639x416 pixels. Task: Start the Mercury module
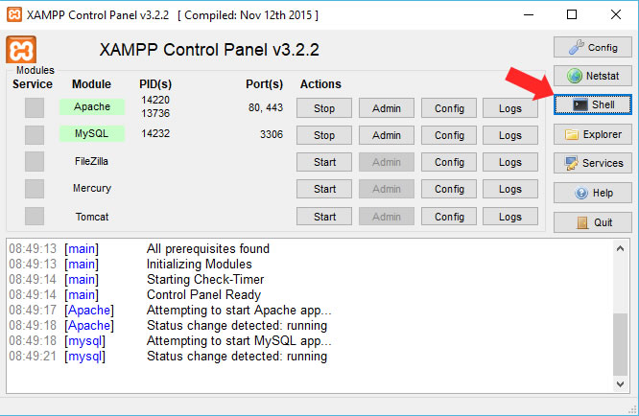click(324, 189)
